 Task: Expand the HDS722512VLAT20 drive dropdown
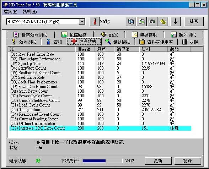(x=82, y=22)
